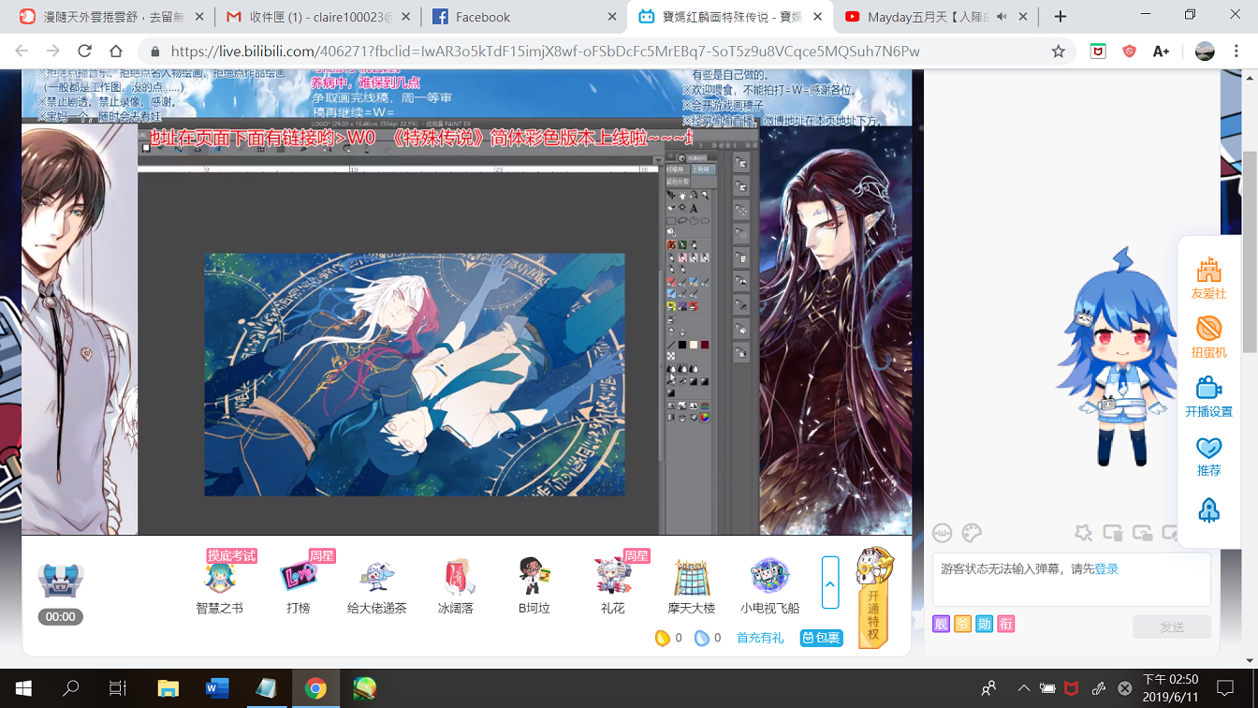Open the treasure chest countdown icon
The height and width of the screenshot is (708, 1258).
coord(61,581)
